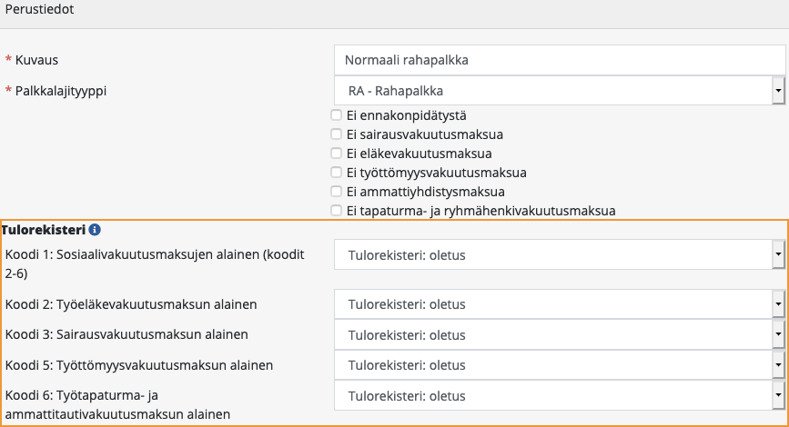
Task: Click the Tulorekisteri section heading text
Action: (44, 230)
